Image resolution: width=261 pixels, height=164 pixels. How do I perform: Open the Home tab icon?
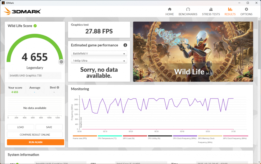pyautogui.click(x=169, y=9)
